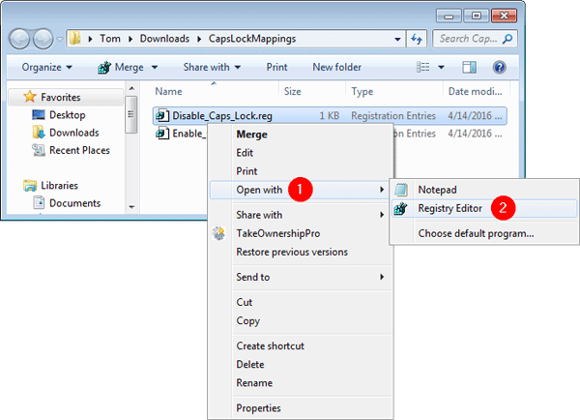Click the Favorites star icon
This screenshot has width=580, height=420.
coord(30,97)
